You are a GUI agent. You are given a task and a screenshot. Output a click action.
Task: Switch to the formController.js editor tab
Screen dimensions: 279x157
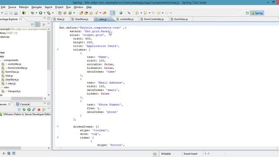(153, 19)
